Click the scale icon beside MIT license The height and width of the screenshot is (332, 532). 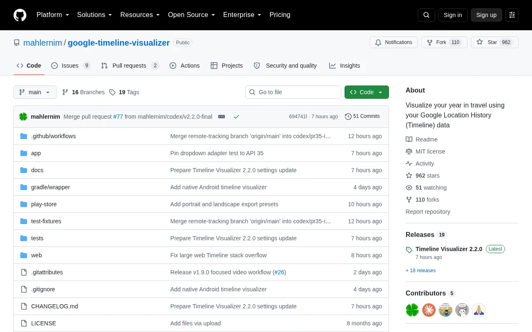coord(409,151)
